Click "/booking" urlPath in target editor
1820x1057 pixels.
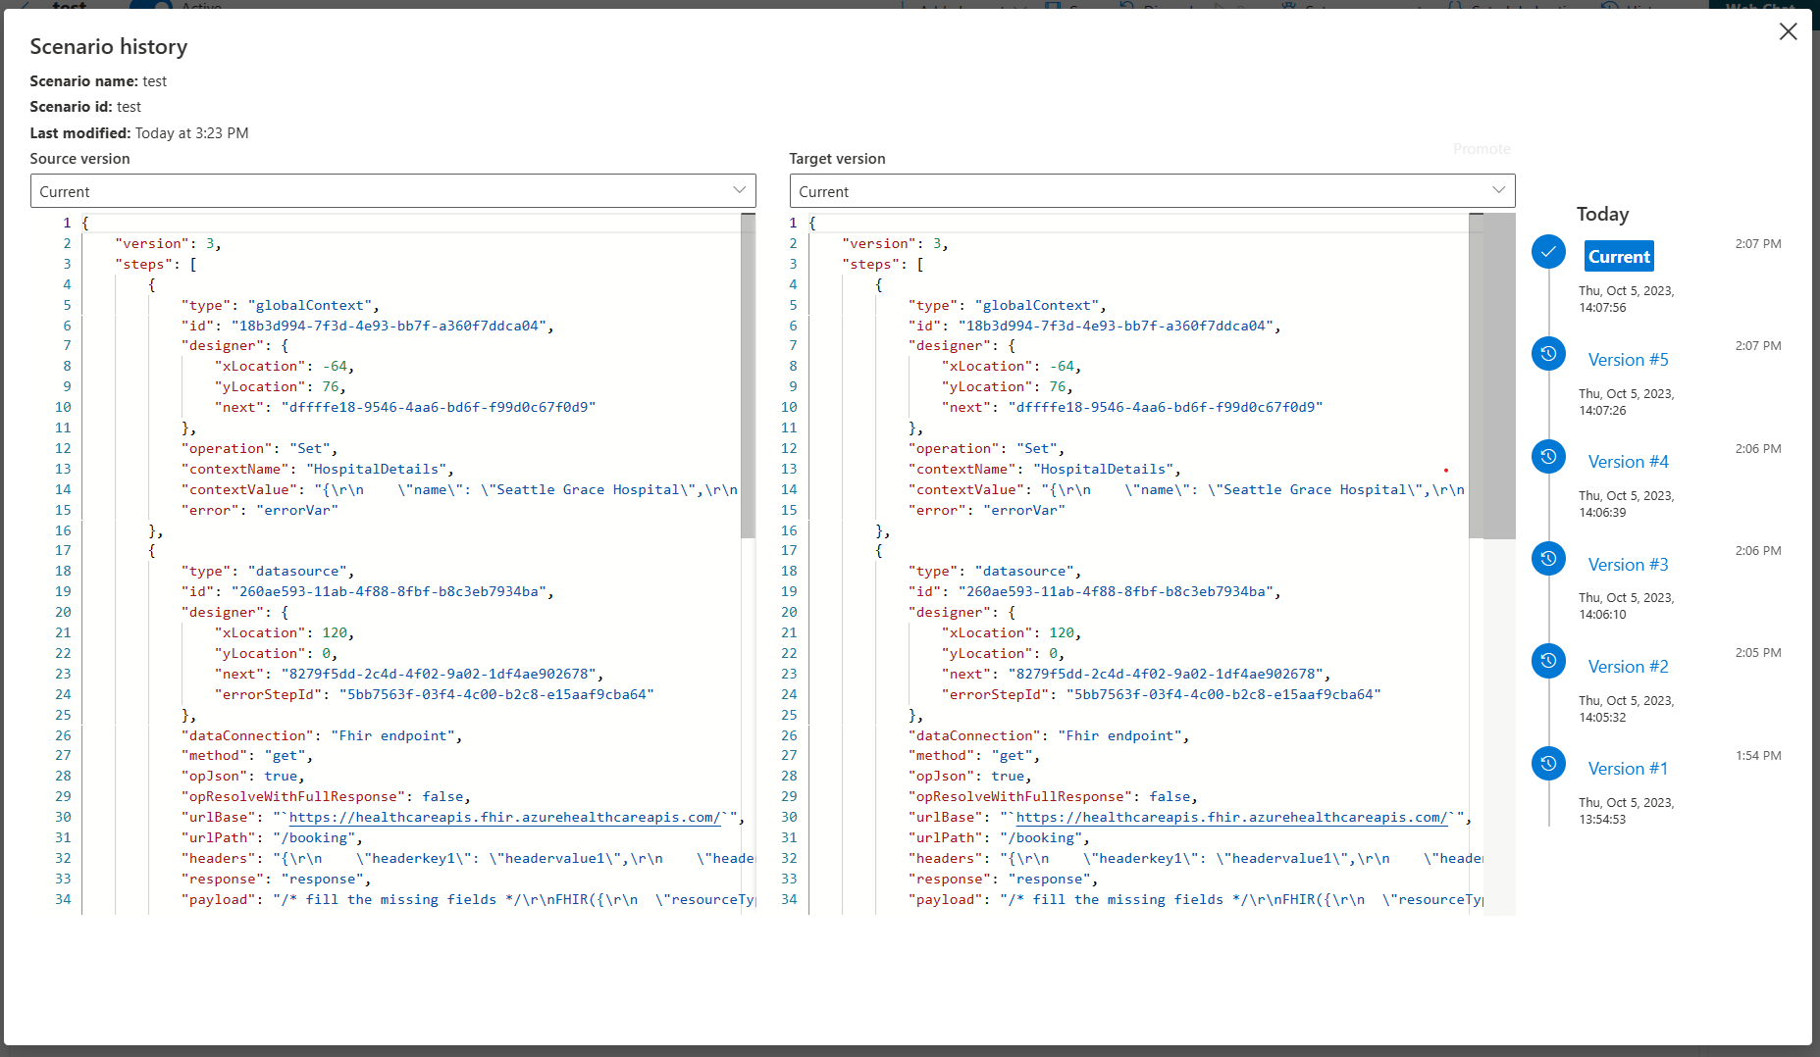point(1041,837)
